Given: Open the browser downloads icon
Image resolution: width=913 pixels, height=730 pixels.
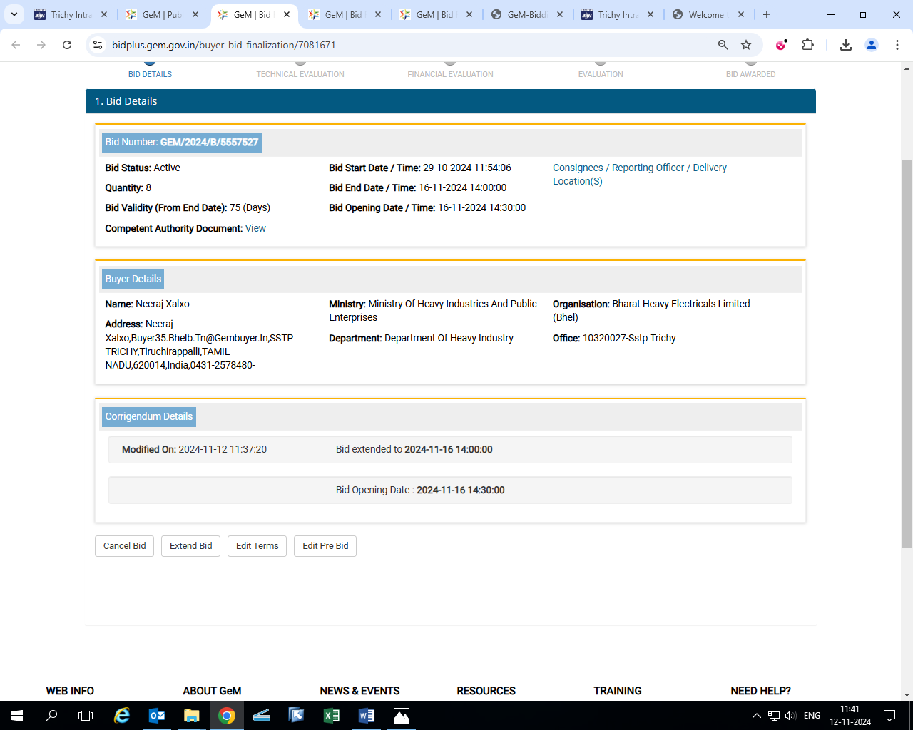Looking at the screenshot, I should [846, 45].
